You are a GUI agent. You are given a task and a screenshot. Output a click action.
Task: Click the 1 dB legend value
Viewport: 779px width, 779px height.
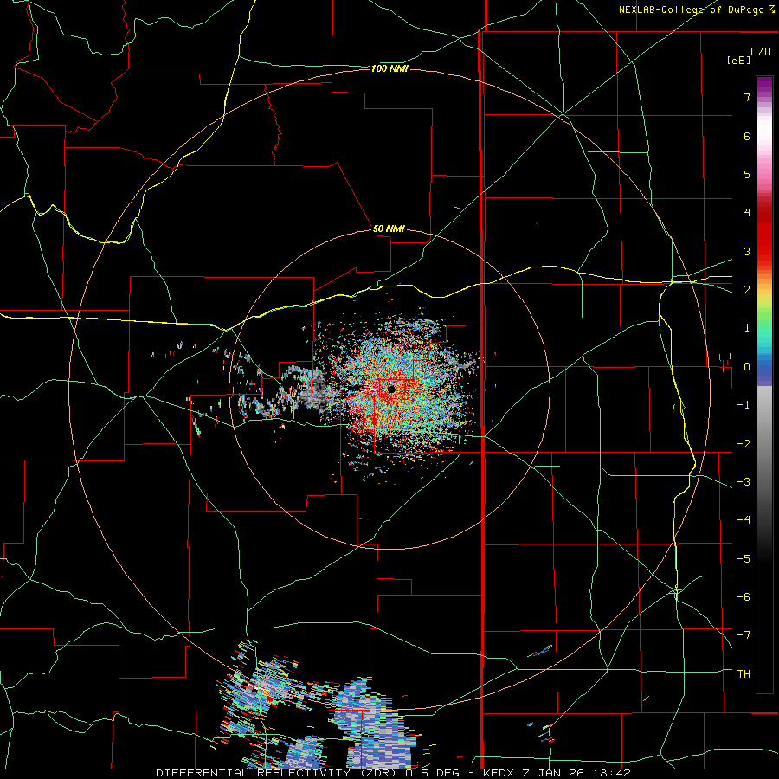click(747, 328)
